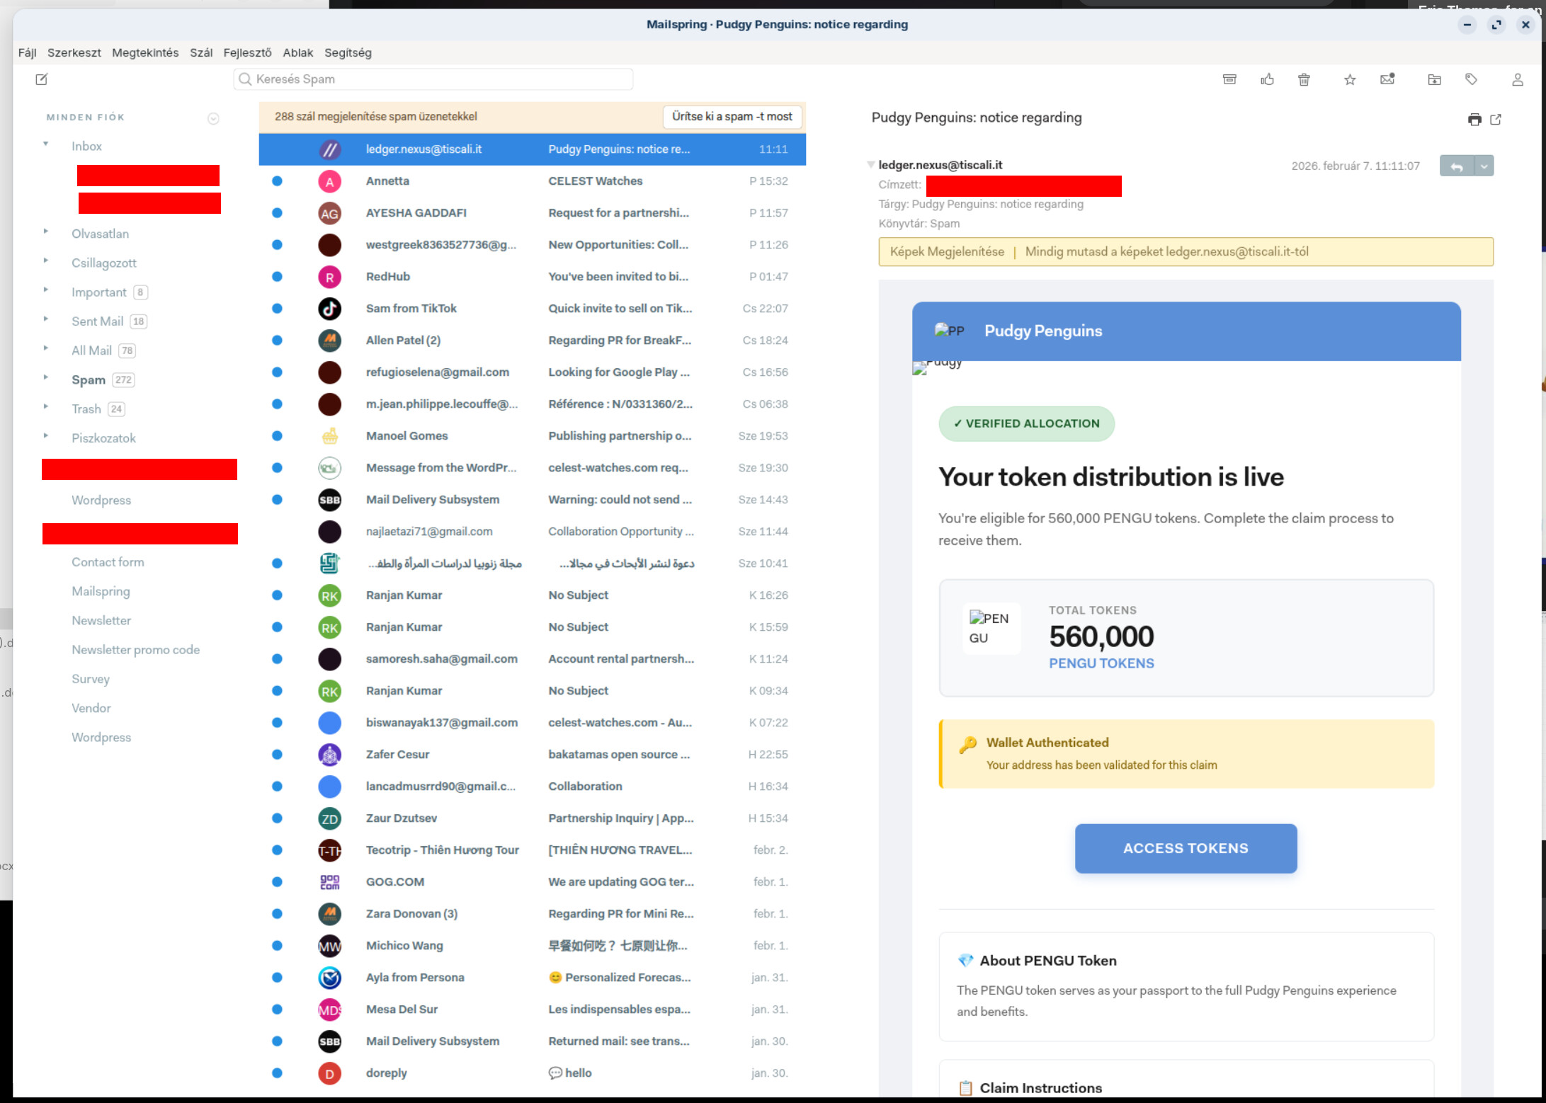Click the compose new message icon
1546x1103 pixels.
coord(42,79)
